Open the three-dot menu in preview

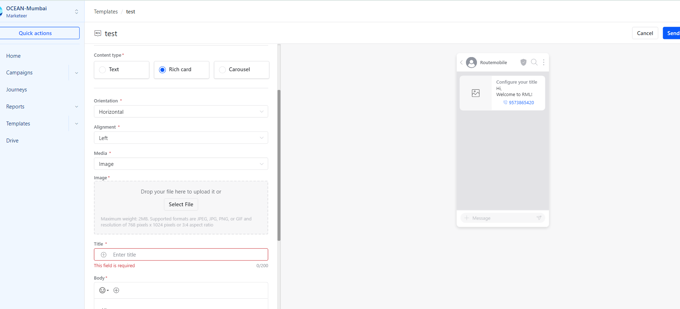coord(544,62)
